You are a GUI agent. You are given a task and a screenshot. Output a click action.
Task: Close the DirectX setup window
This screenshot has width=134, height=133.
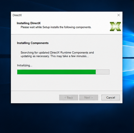(119, 15)
